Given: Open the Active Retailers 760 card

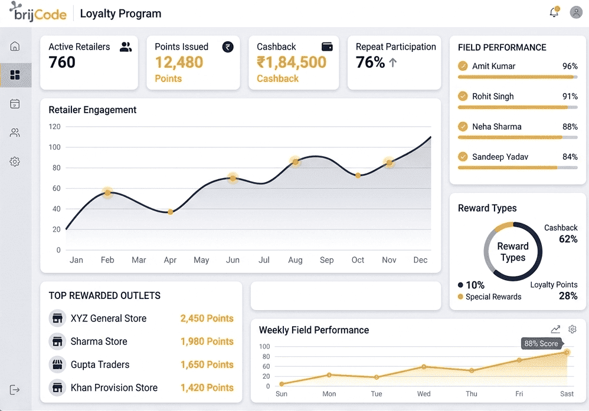Looking at the screenshot, I should 89,63.
